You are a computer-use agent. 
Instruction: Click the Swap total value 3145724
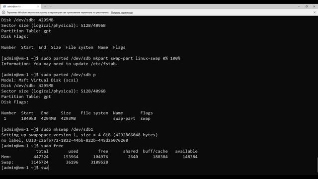(x=40, y=162)
